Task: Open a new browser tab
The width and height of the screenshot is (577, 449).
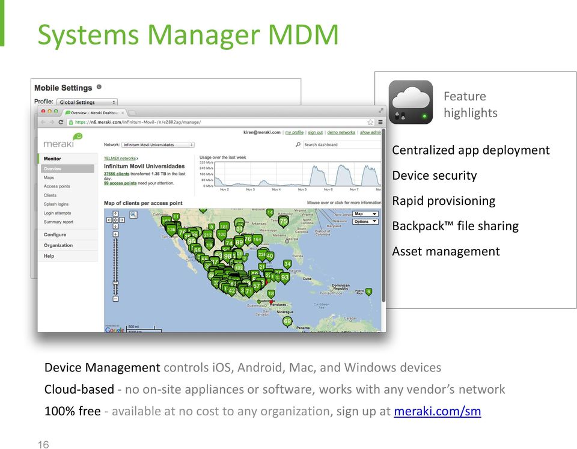Action: pos(132,112)
